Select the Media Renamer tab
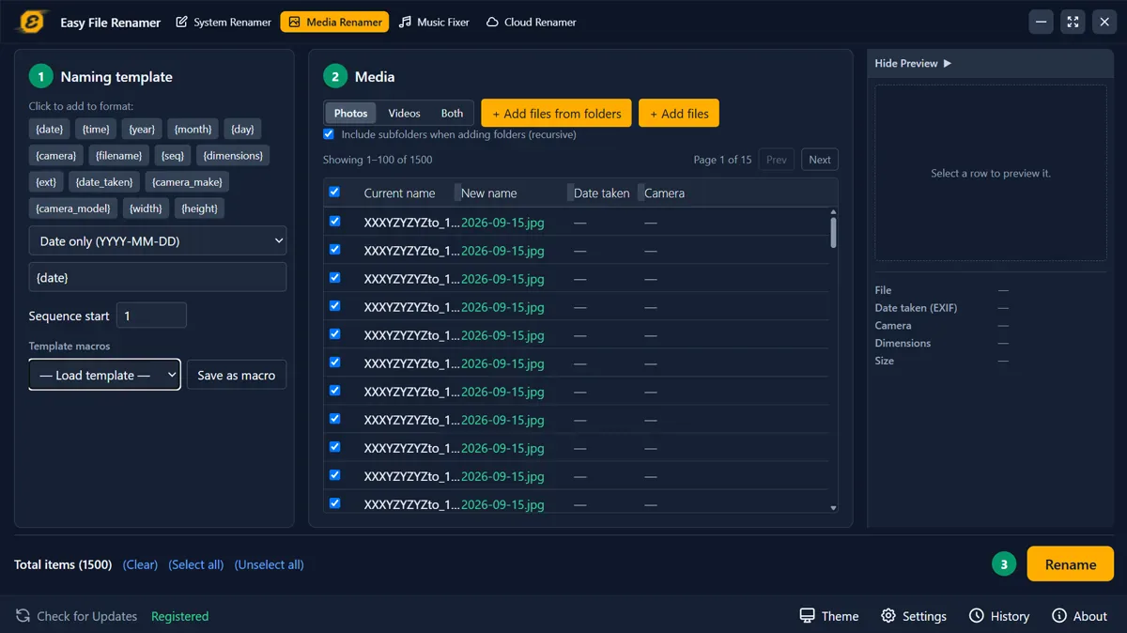 (334, 22)
